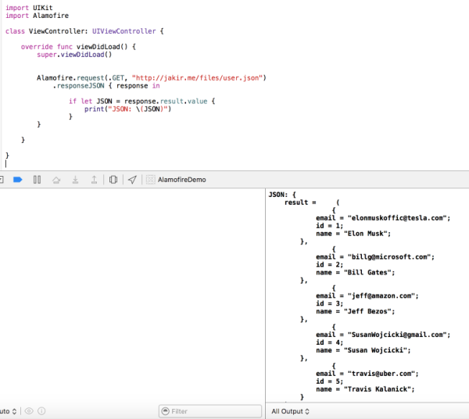Click the jakir.me user.json URL string

coord(201,77)
